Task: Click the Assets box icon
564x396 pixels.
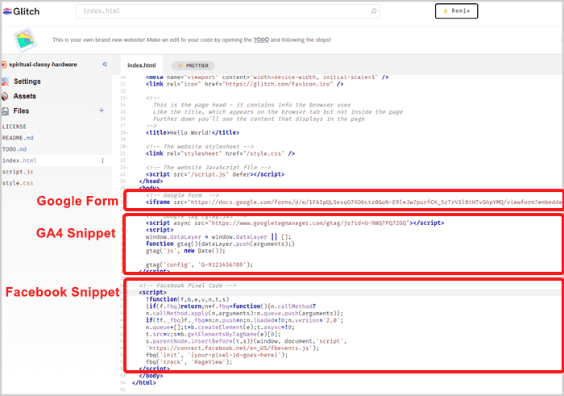Action: click(6, 96)
